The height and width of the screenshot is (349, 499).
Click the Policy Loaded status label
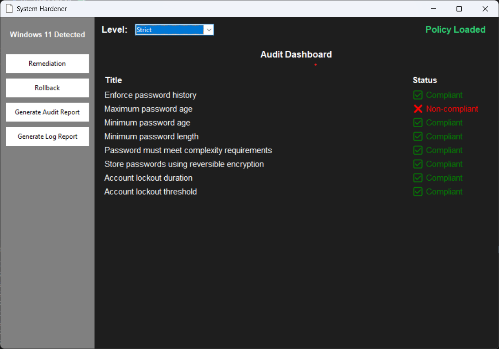point(456,30)
